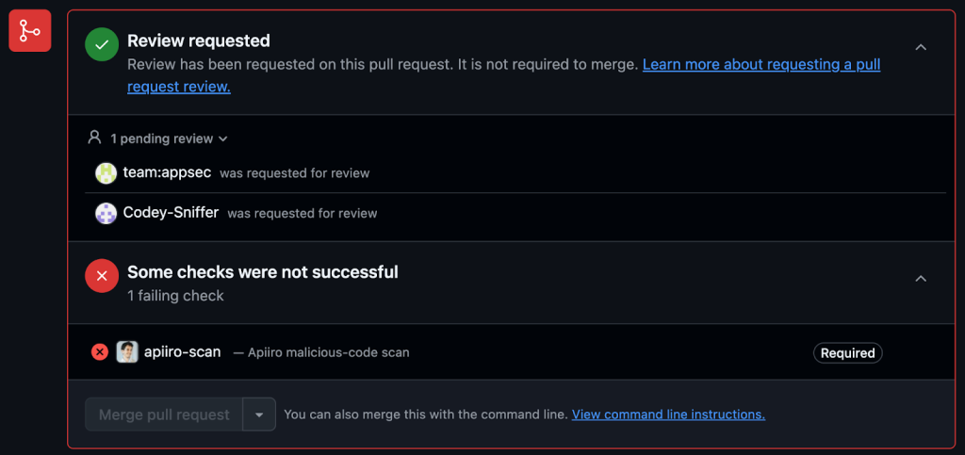This screenshot has width=965, height=455.
Task: Click the small red X beside apiiro-scan
Action: 100,352
